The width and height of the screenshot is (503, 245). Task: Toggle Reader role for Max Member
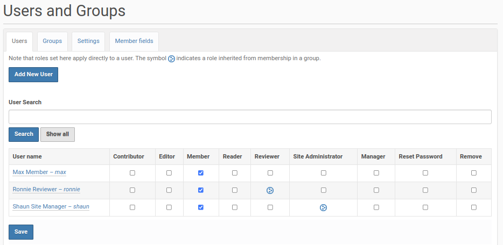[235, 173]
